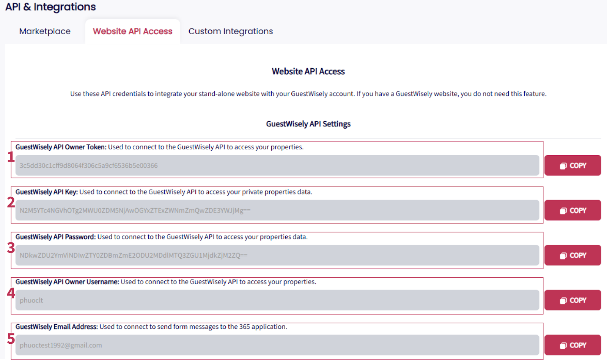This screenshot has height=360, width=607.
Task: Select the Website API Access tab
Action: pos(132,31)
